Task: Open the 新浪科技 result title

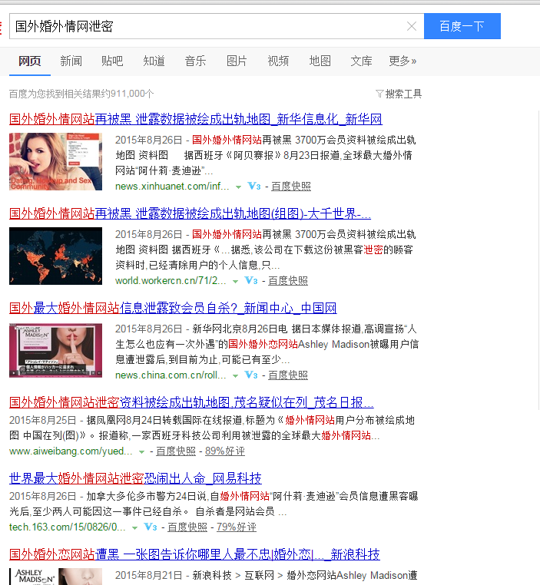Action: click(x=194, y=554)
